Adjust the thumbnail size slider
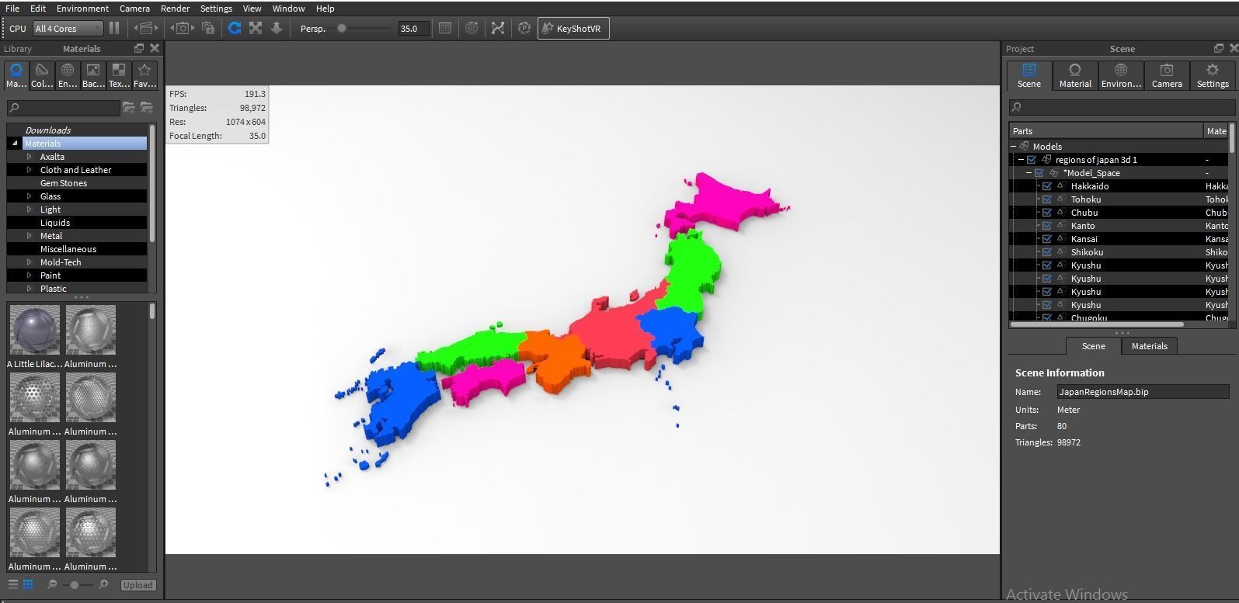Viewport: 1239px width, 603px height. (75, 584)
